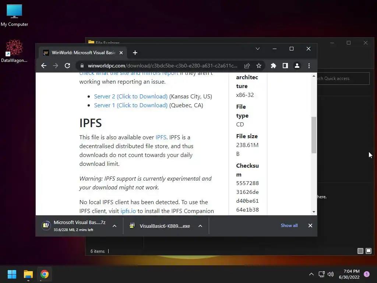
Task: Open the IPFS link in paragraph
Action: pyautogui.click(x=161, y=137)
